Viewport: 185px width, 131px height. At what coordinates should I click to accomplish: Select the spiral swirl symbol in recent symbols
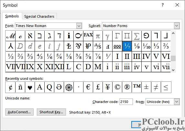coord(69,87)
